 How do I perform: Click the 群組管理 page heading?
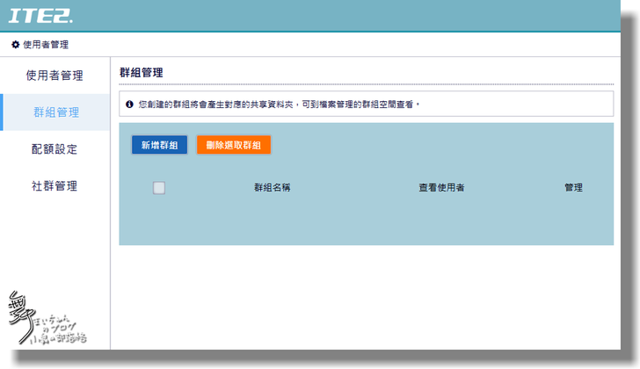coord(141,72)
